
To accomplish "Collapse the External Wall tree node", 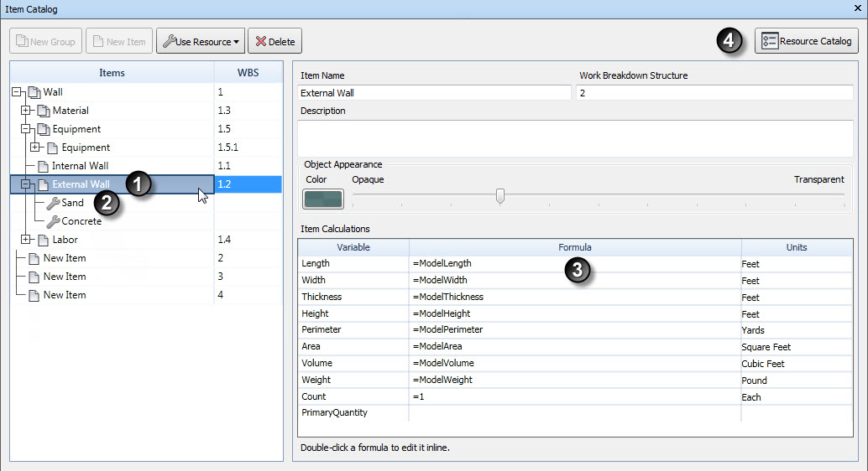I will 25,184.
